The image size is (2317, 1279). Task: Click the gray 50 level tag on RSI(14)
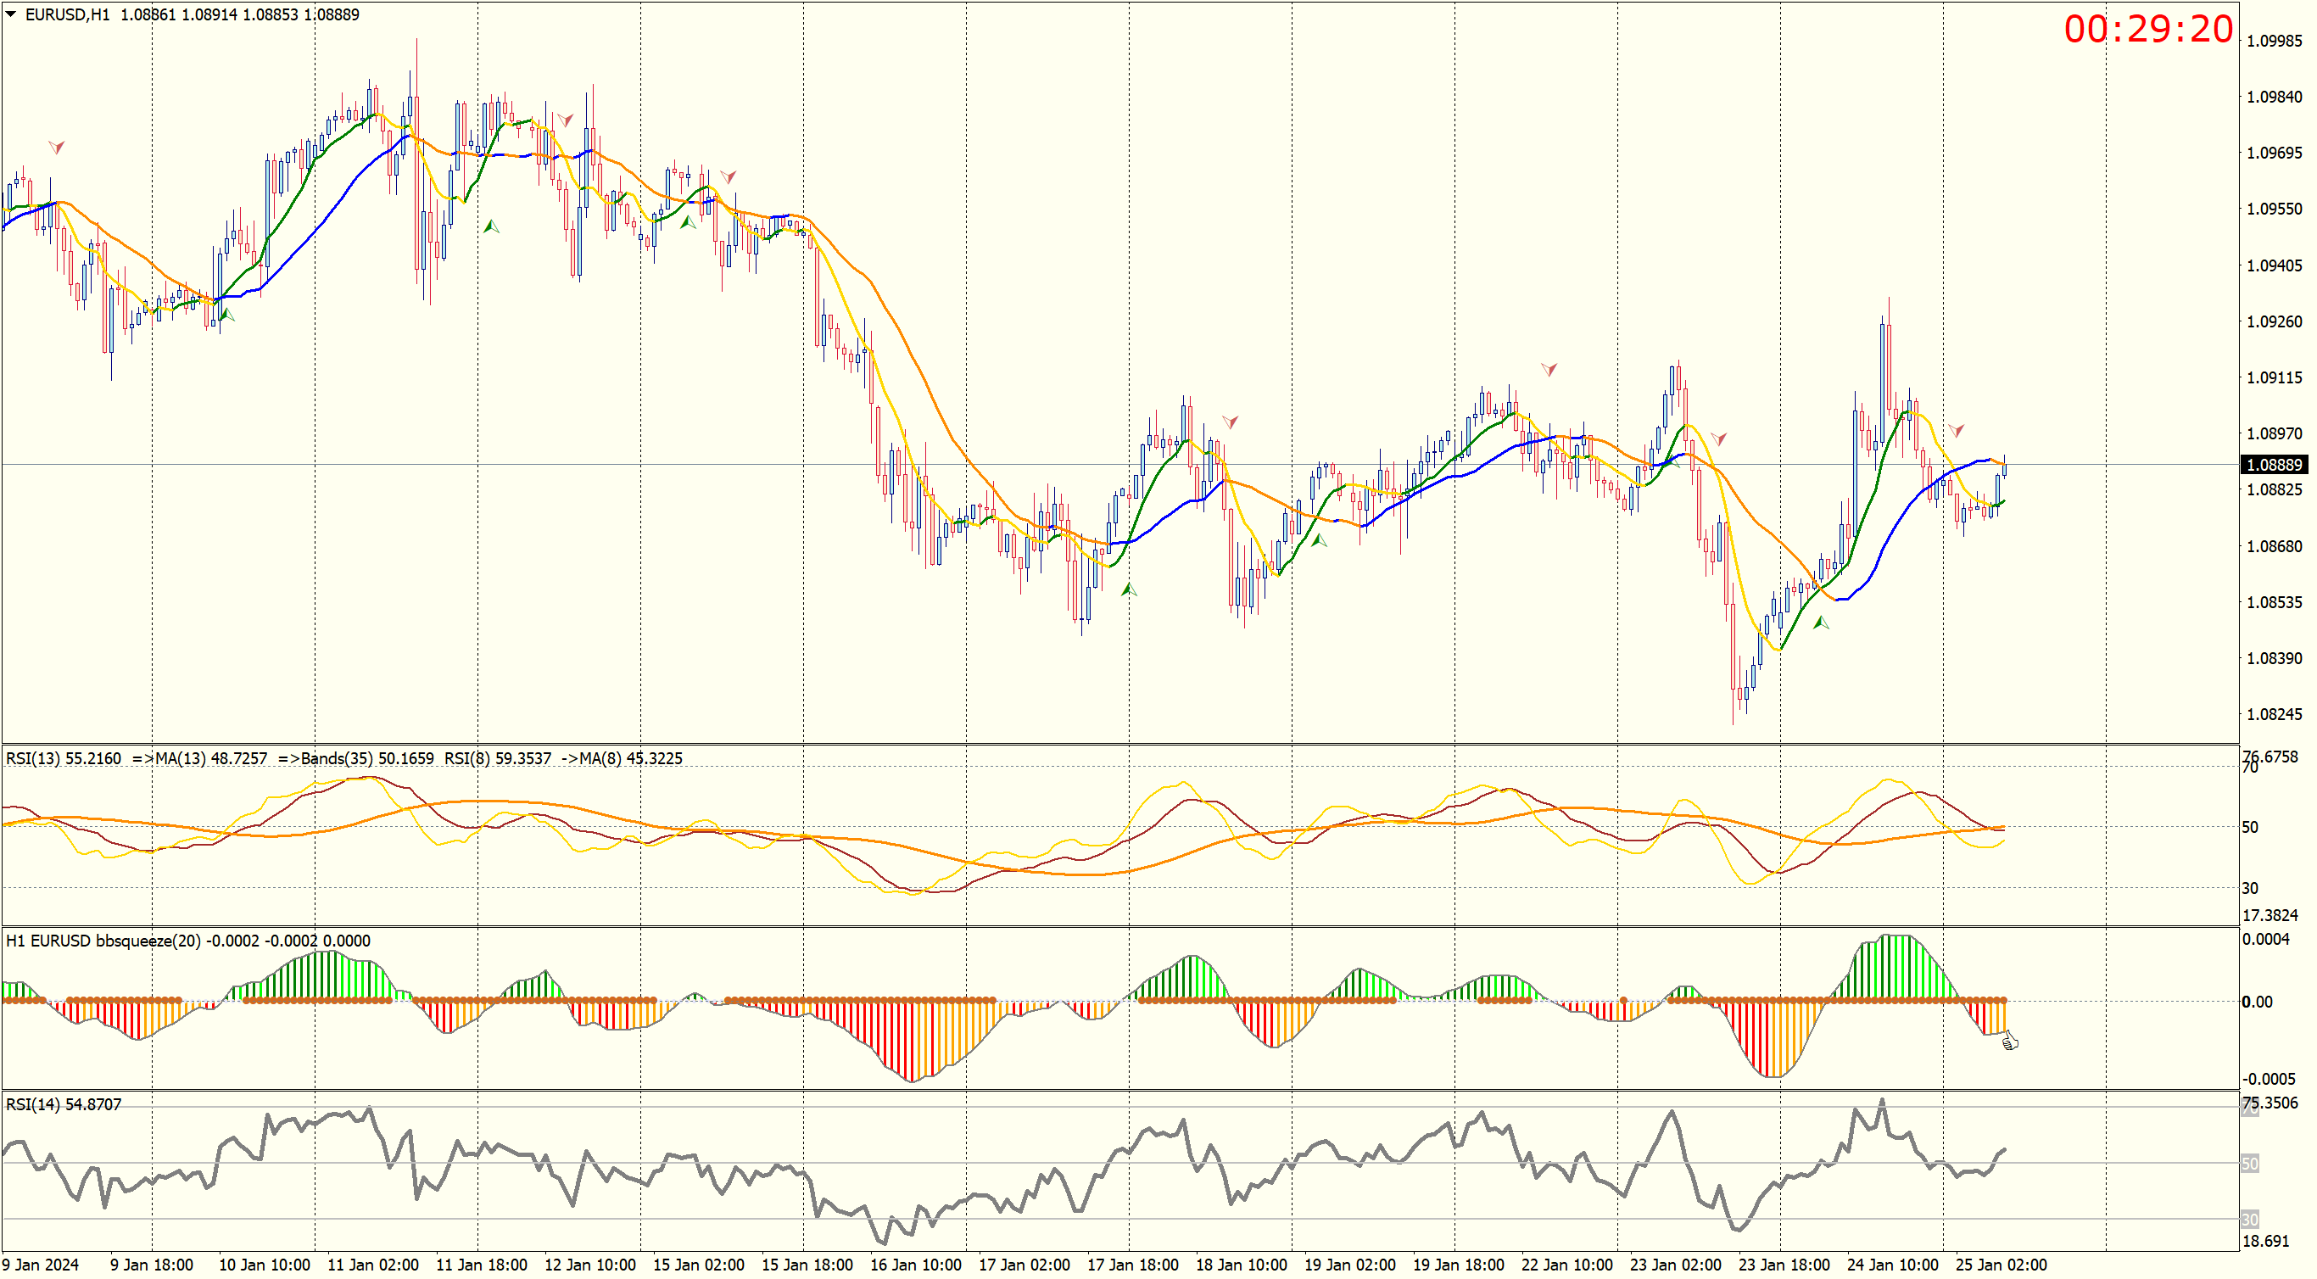pyautogui.click(x=2249, y=1164)
